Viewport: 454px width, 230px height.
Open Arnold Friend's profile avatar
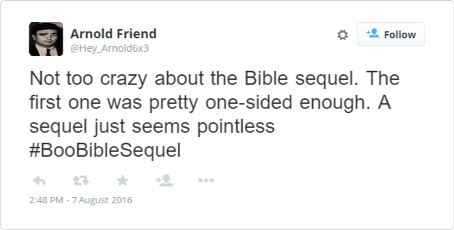point(46,39)
